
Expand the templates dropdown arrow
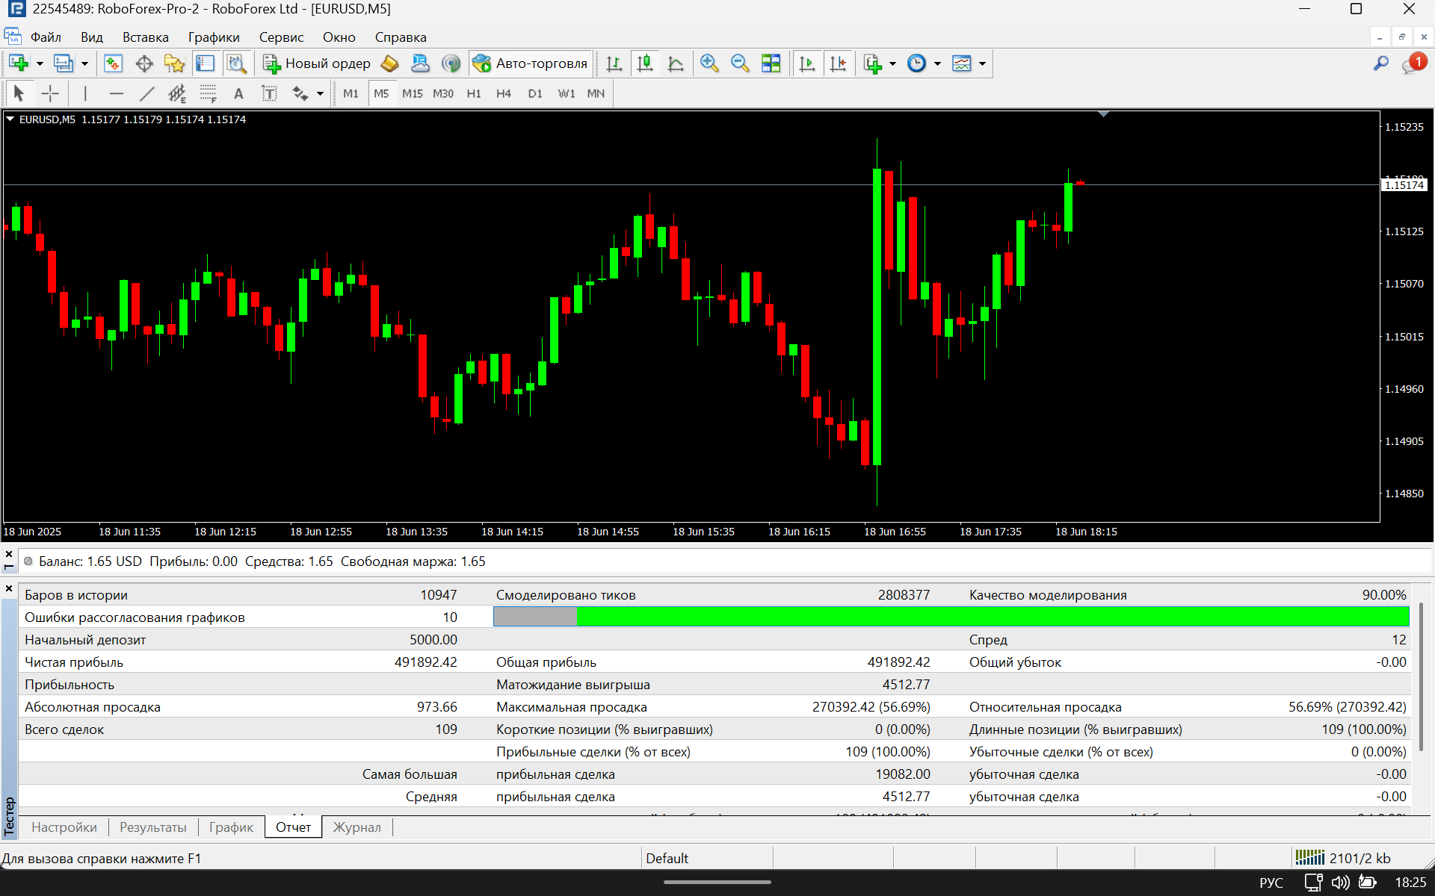click(982, 63)
